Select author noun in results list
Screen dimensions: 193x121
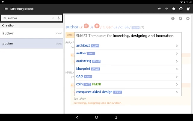[x=31, y=33]
